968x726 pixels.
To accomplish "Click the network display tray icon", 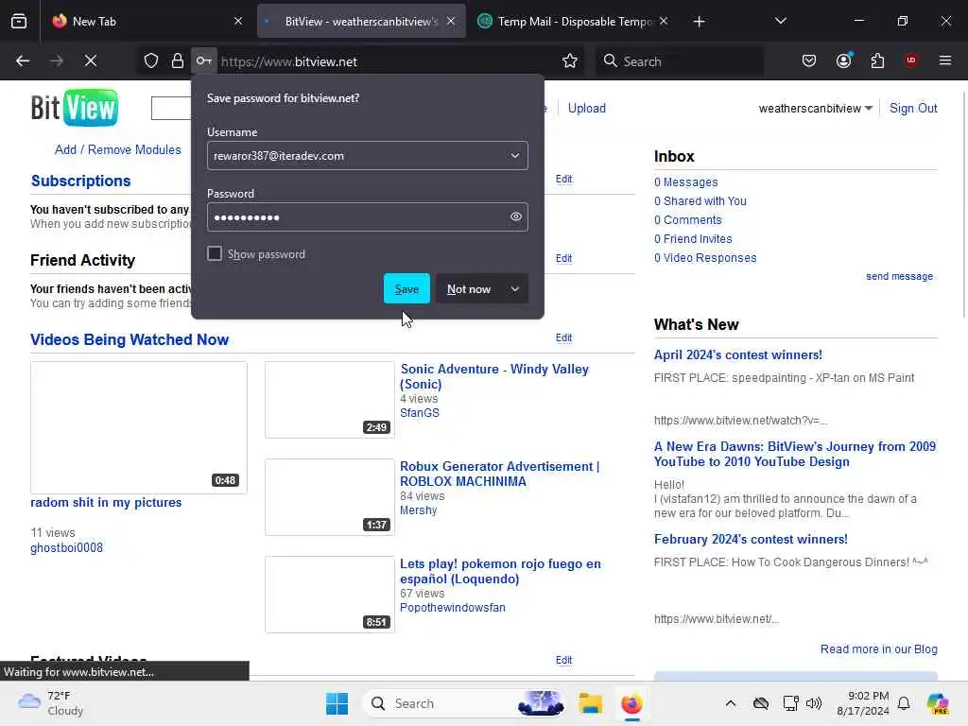I will [790, 703].
